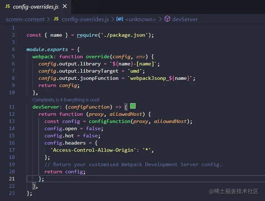Click the comment on line 19
This screenshot has height=201, width=265.
pos(133,164)
